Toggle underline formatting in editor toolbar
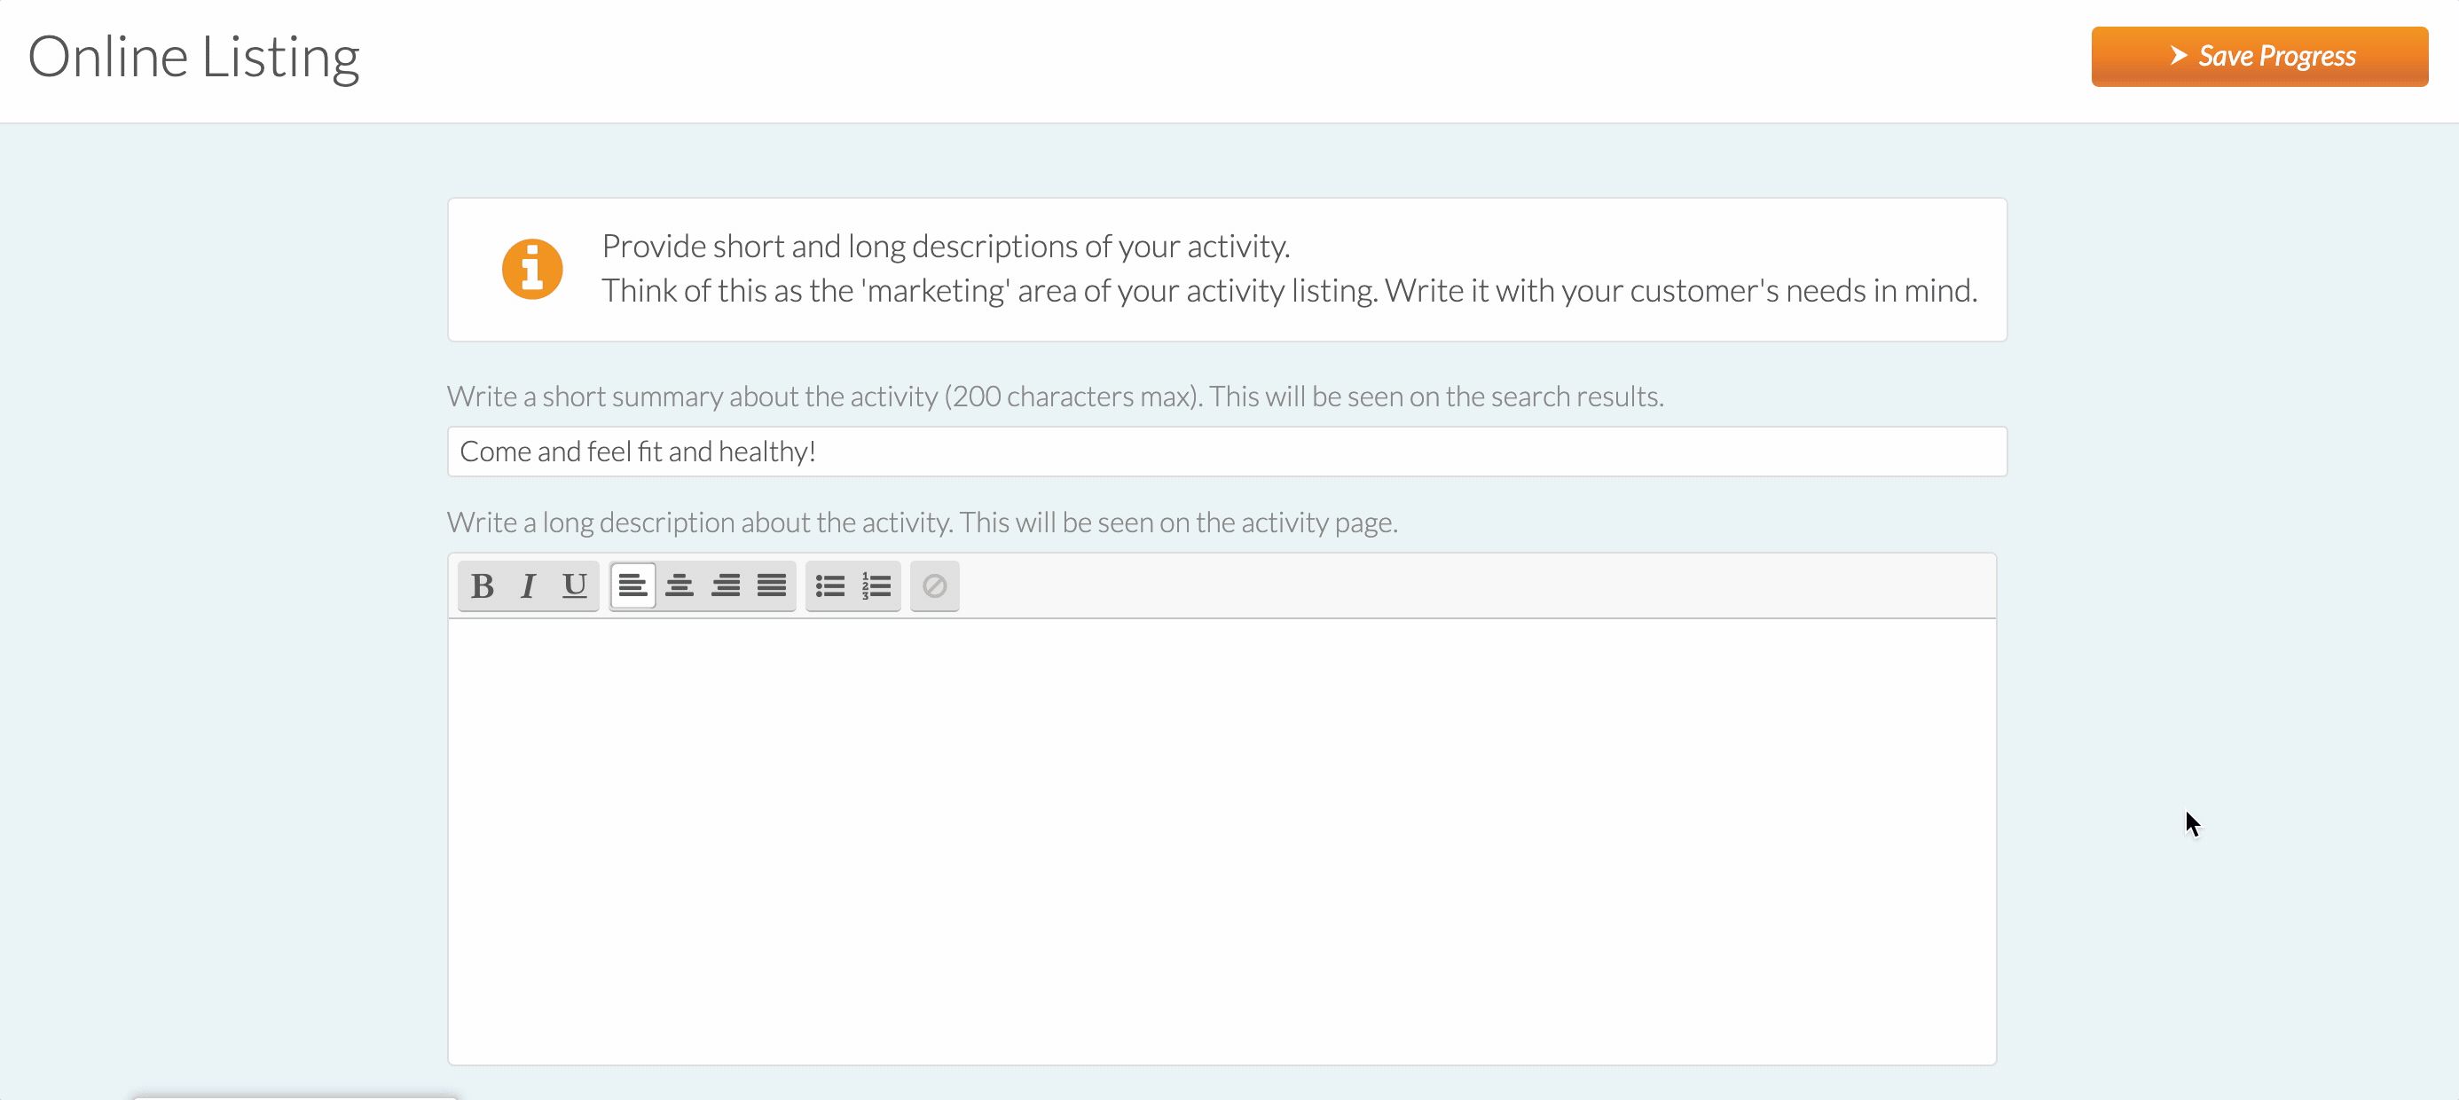Screen dimensions: 2459x1100 575,585
